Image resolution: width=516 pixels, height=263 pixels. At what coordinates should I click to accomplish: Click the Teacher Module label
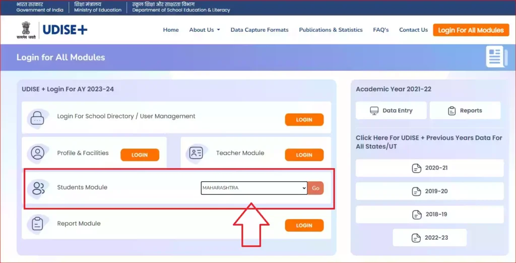pos(240,153)
